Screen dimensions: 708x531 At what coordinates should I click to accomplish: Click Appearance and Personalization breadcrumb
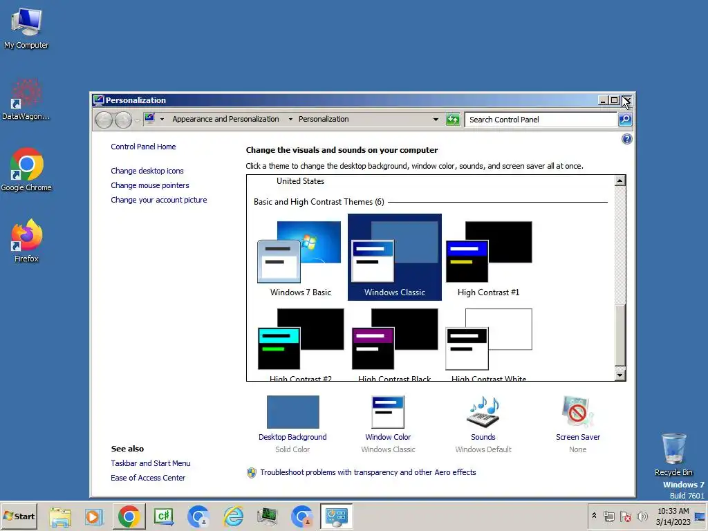[225, 119]
